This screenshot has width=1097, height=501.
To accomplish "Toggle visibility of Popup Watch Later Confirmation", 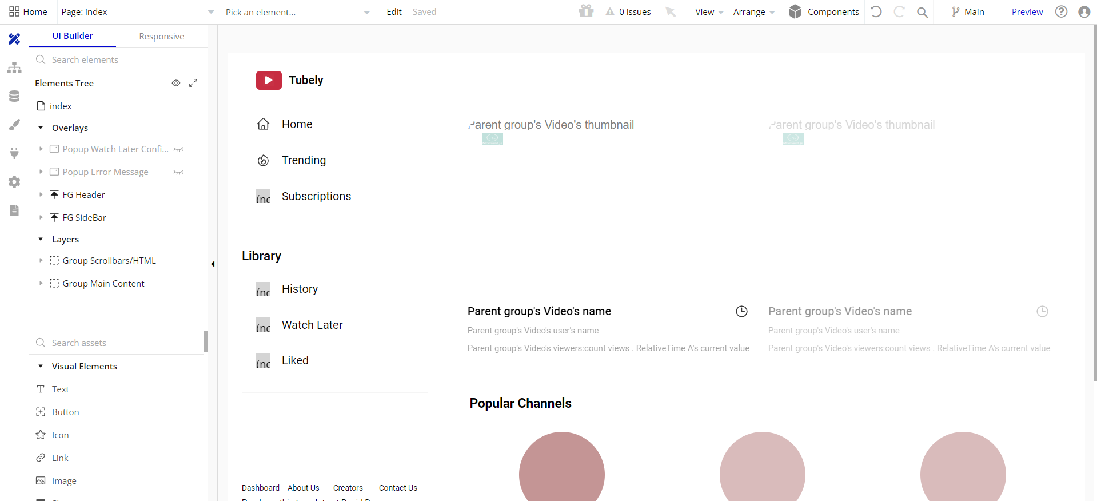I will (x=178, y=149).
